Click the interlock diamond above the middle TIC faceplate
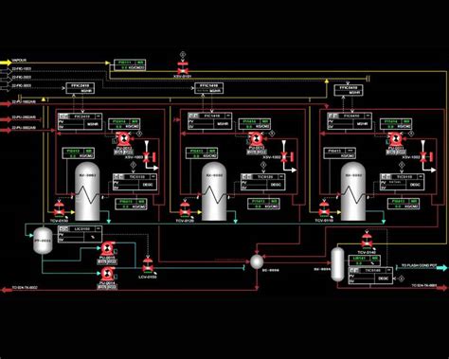This screenshot has width=449, height=359. (x=263, y=165)
